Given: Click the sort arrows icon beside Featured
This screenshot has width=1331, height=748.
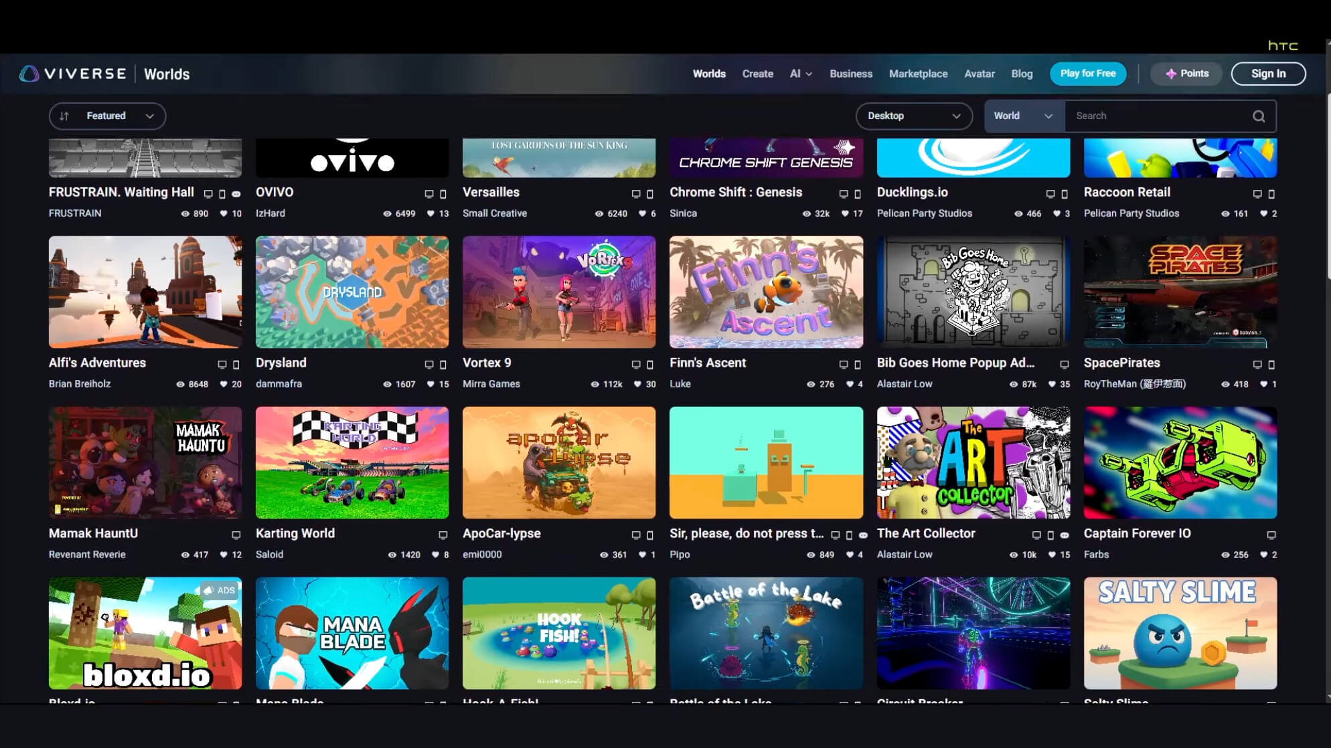Looking at the screenshot, I should pos(64,116).
